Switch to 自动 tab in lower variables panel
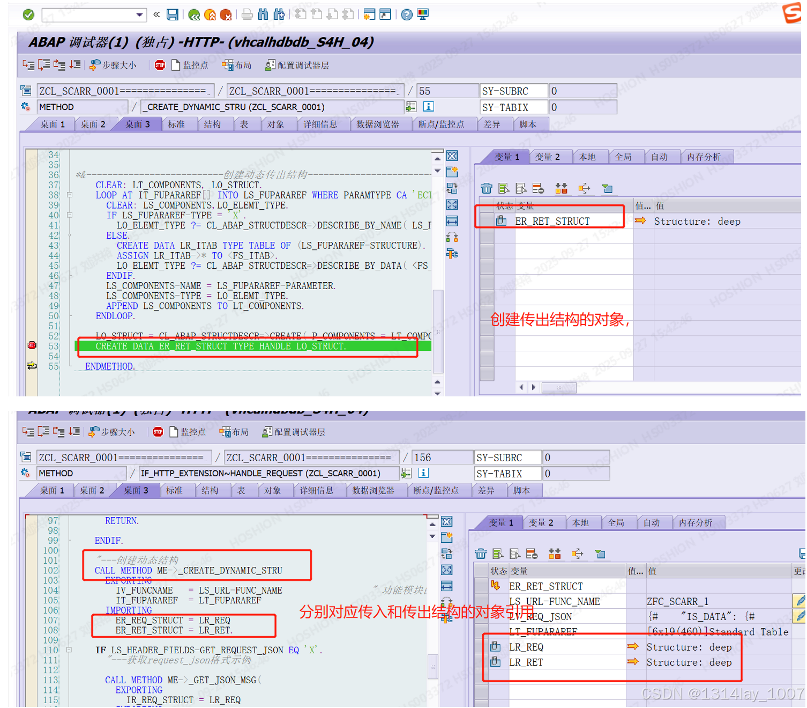 tap(652, 522)
